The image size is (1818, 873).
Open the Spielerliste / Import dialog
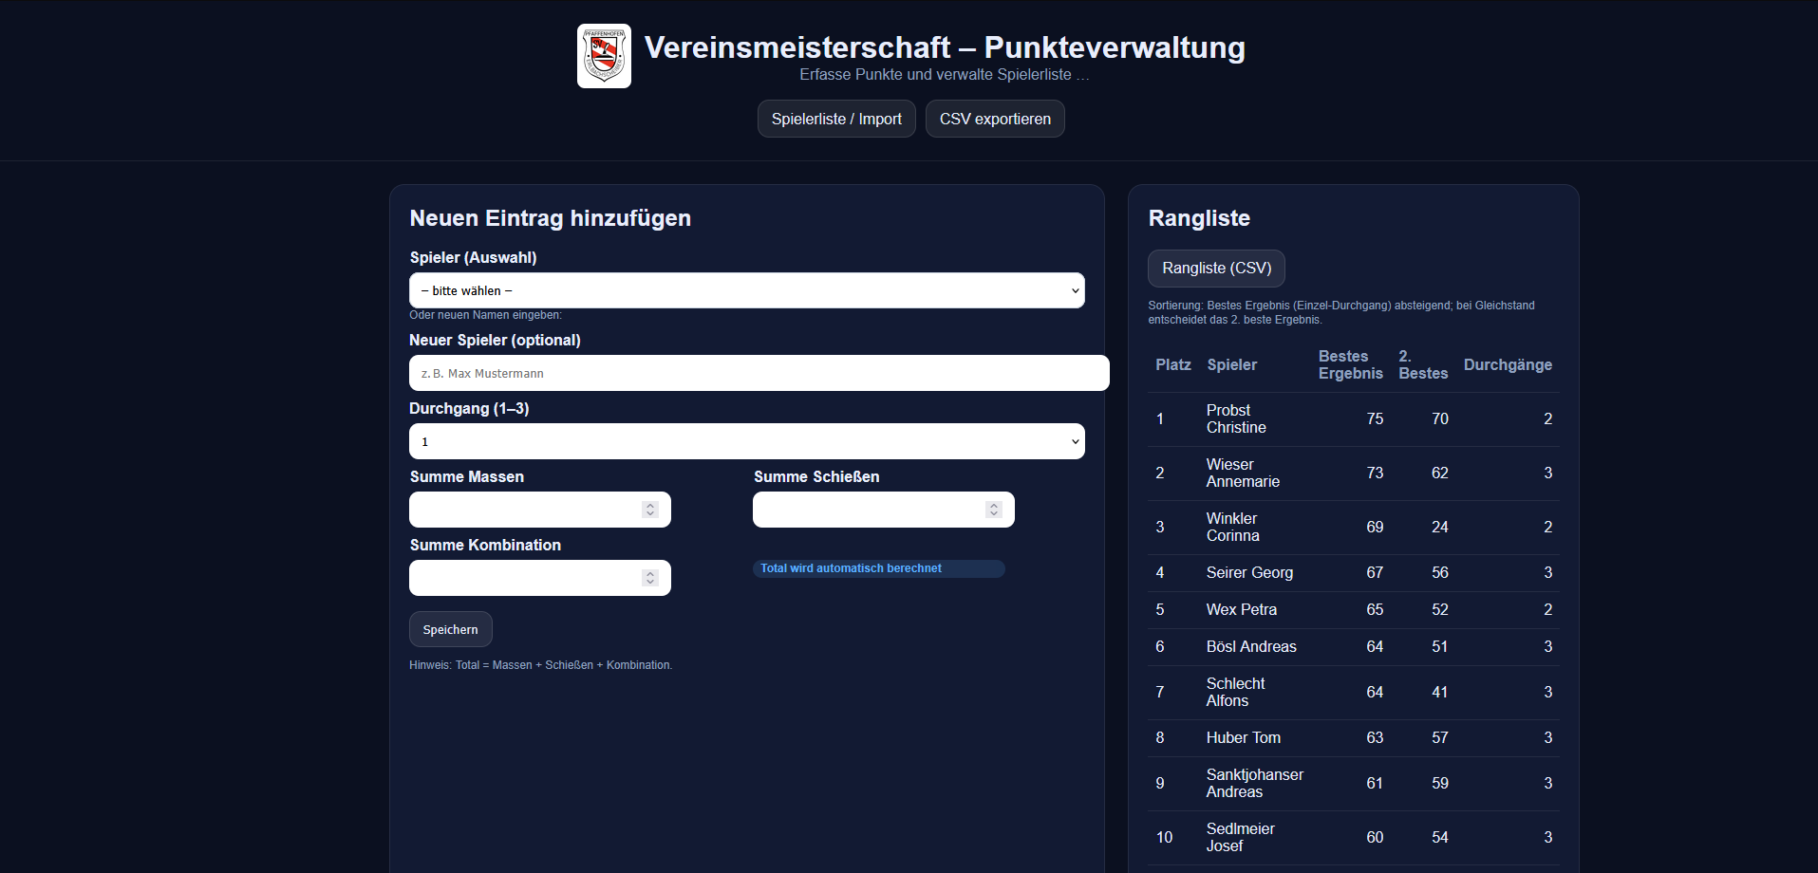(835, 119)
